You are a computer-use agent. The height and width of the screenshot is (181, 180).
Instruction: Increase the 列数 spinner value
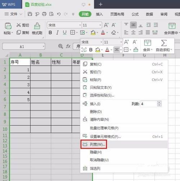159,103
